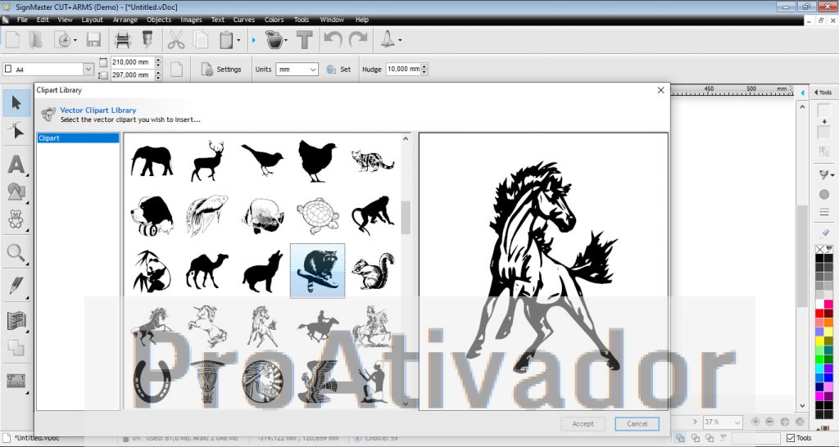Select the camel clipart thumbnail
The image size is (839, 447).
(206, 271)
